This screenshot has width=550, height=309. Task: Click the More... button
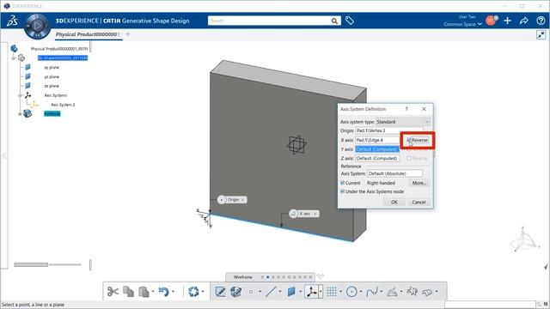click(419, 183)
